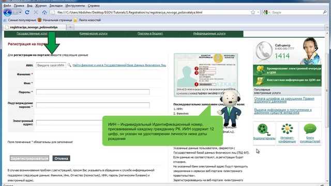
Task: Click the RSS icon for Лента новостей
Action: [76, 20]
